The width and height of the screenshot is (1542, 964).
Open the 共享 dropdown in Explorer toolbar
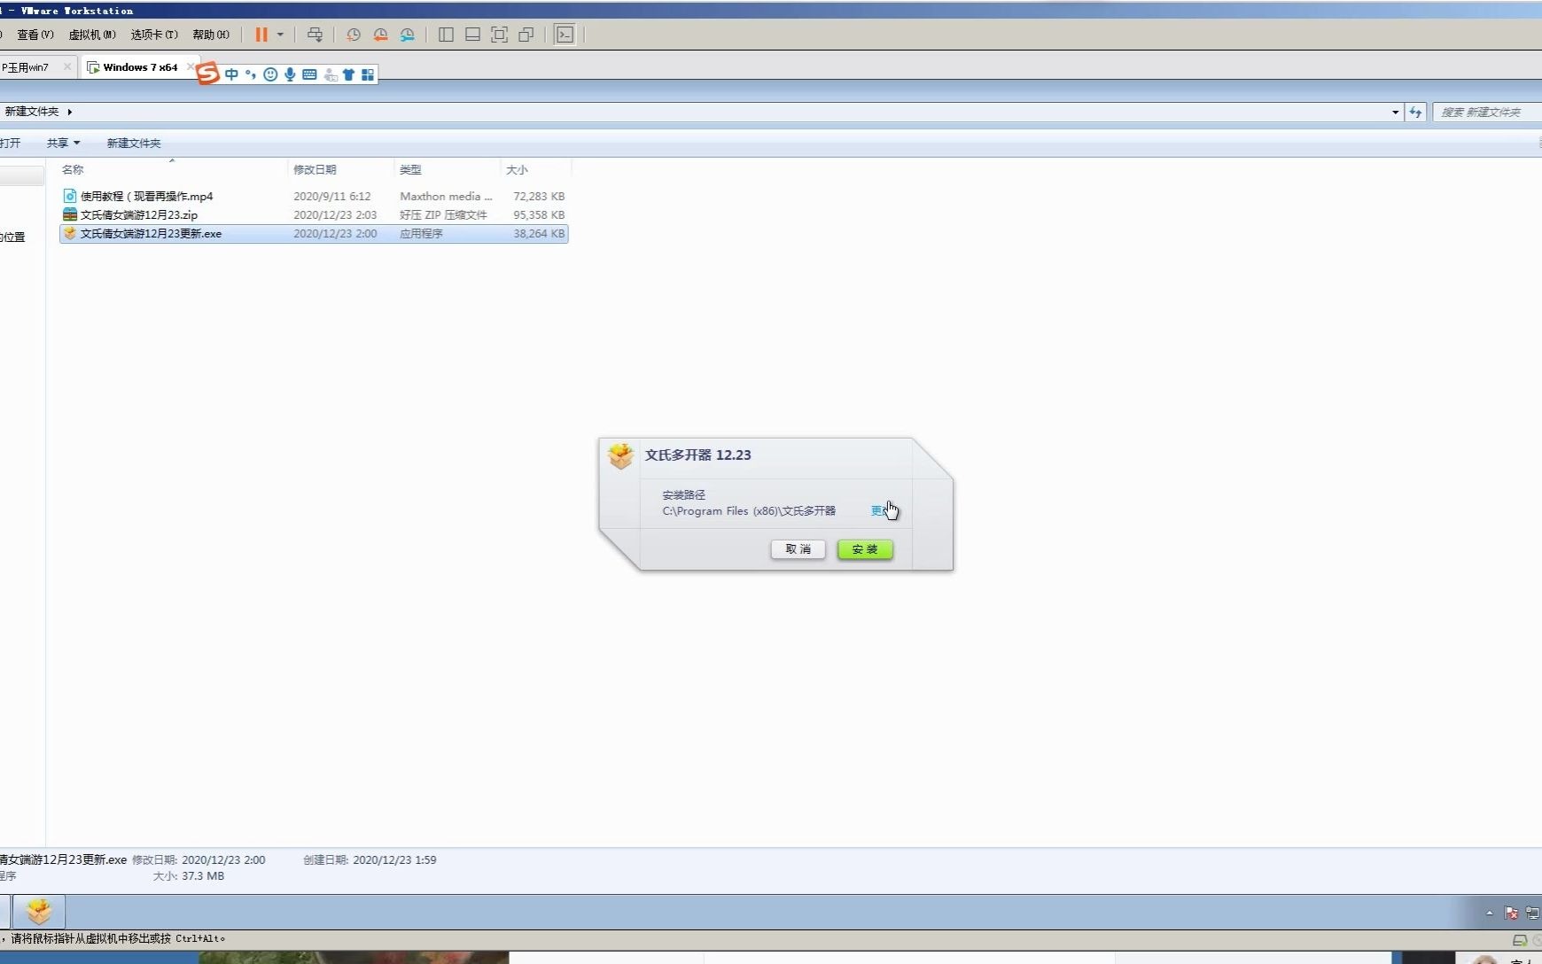pos(63,143)
